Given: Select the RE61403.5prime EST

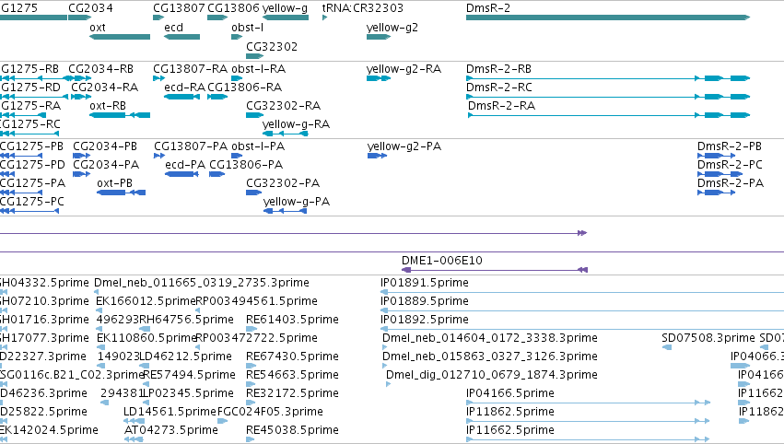Looking at the screenshot, I should [x=252, y=329].
